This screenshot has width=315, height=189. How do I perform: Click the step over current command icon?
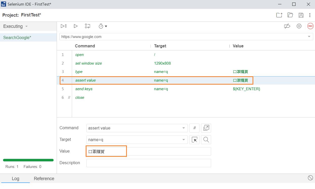(87, 26)
